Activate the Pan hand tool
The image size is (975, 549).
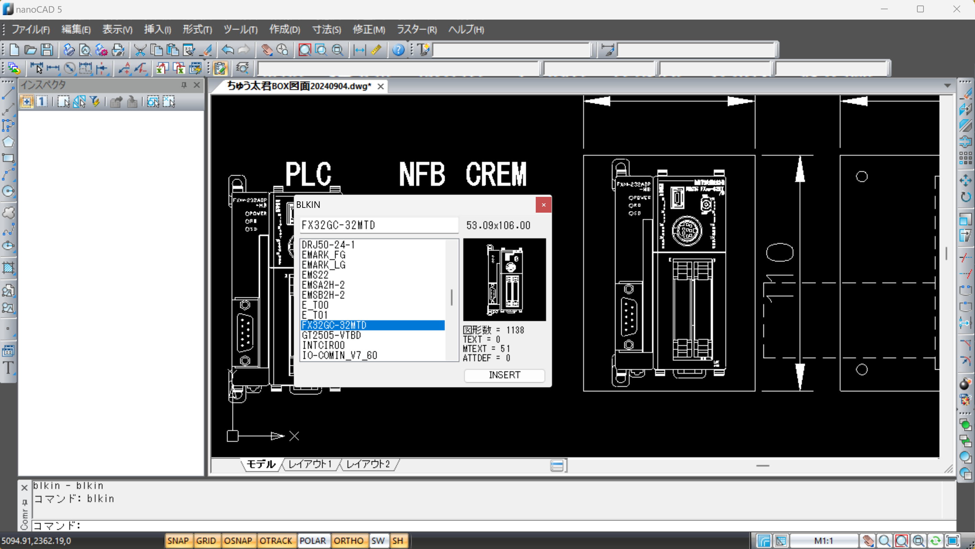coord(267,49)
